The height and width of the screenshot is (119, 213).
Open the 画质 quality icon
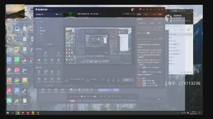tap(108, 79)
